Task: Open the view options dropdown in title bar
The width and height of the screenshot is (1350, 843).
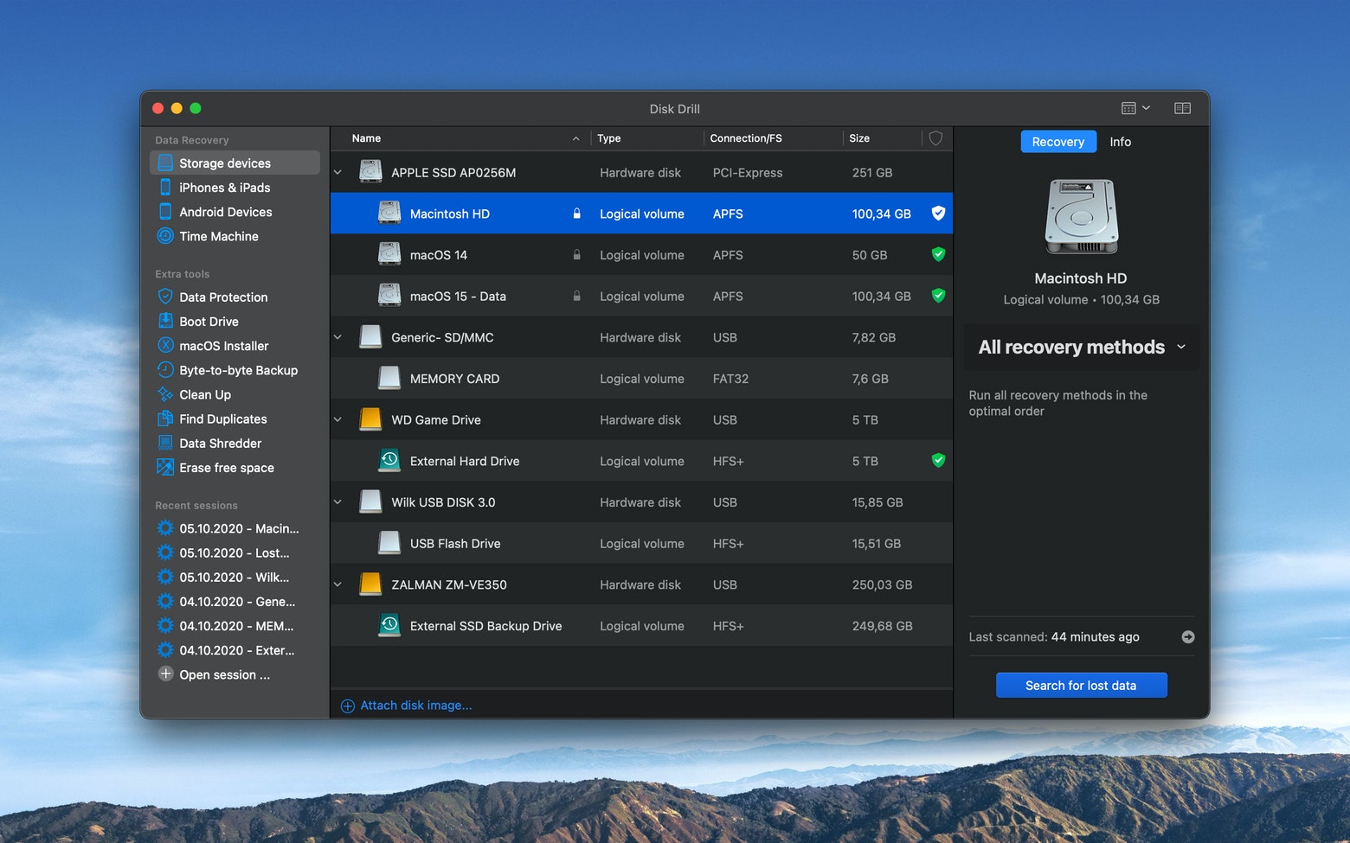Action: coord(1135,108)
